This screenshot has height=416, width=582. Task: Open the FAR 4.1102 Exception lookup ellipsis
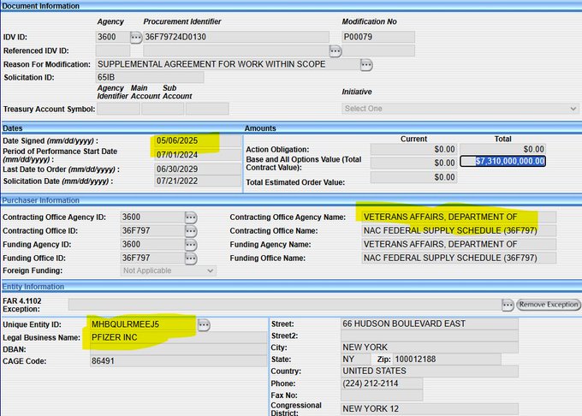[x=507, y=305]
